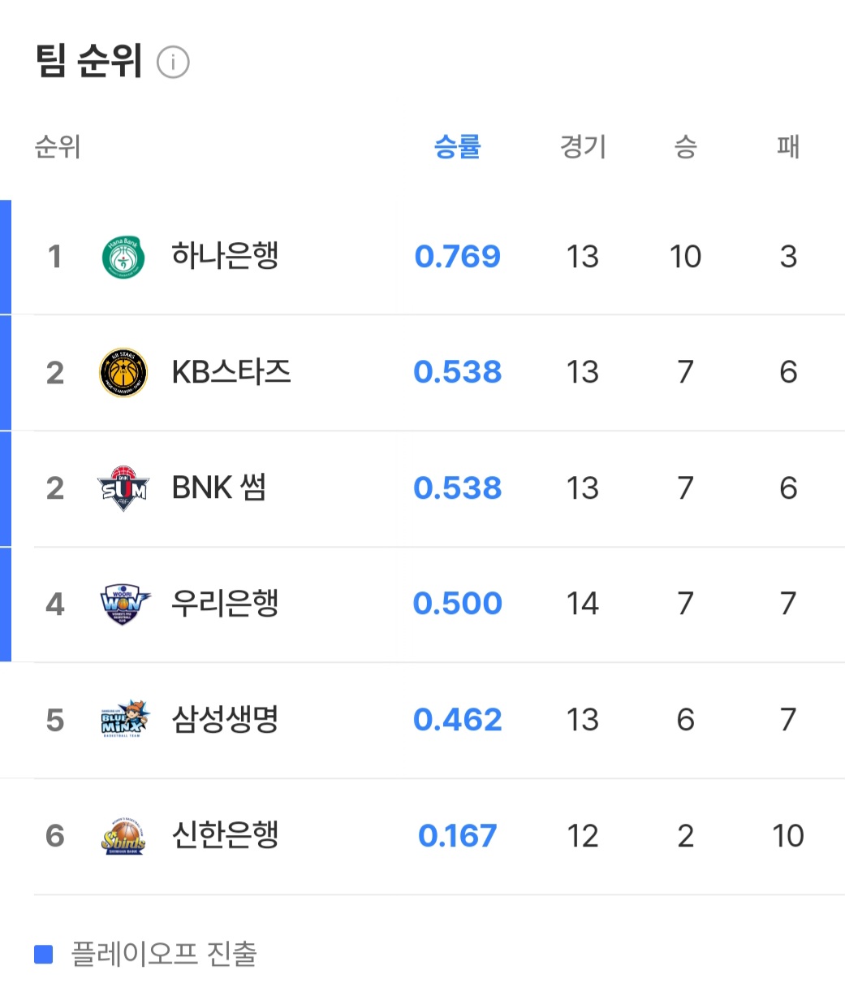Open the BNK 썸 team name link
The image size is (845, 1005).
coord(218,487)
